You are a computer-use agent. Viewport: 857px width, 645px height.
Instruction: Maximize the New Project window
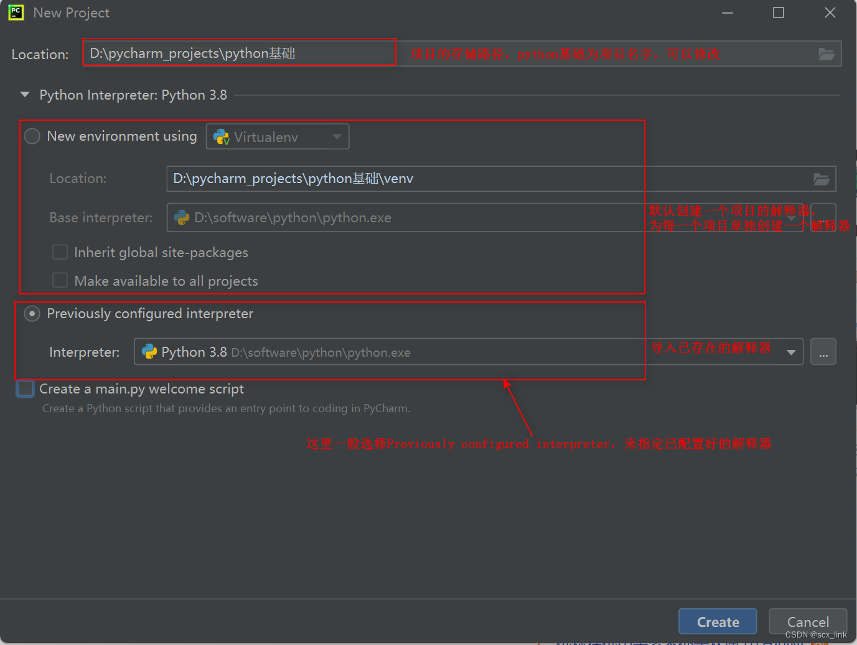[779, 13]
